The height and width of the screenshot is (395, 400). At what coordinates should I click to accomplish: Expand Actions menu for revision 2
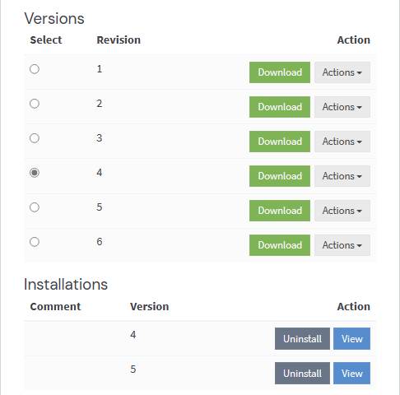tap(342, 107)
